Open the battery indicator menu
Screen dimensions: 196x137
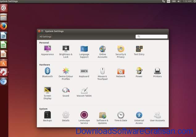pos(174,1)
